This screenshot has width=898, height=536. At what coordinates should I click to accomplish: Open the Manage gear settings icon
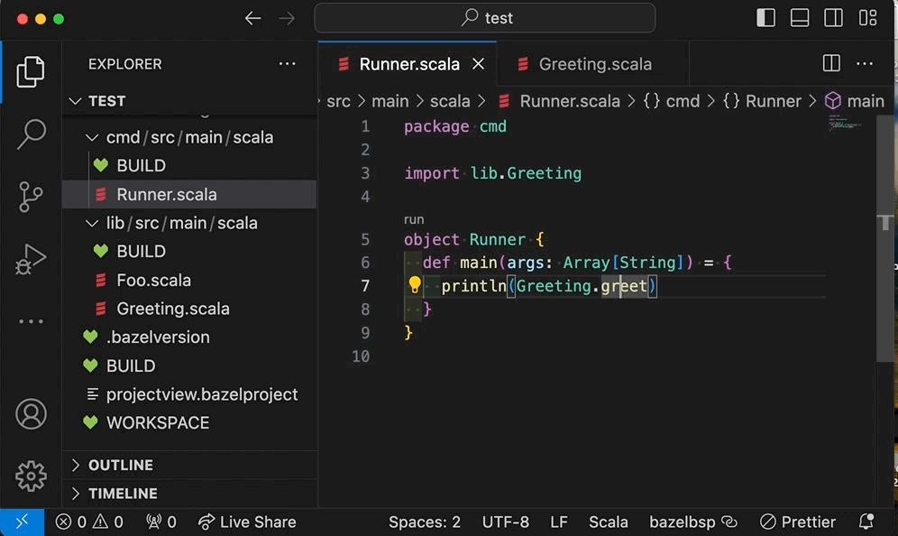(x=31, y=476)
